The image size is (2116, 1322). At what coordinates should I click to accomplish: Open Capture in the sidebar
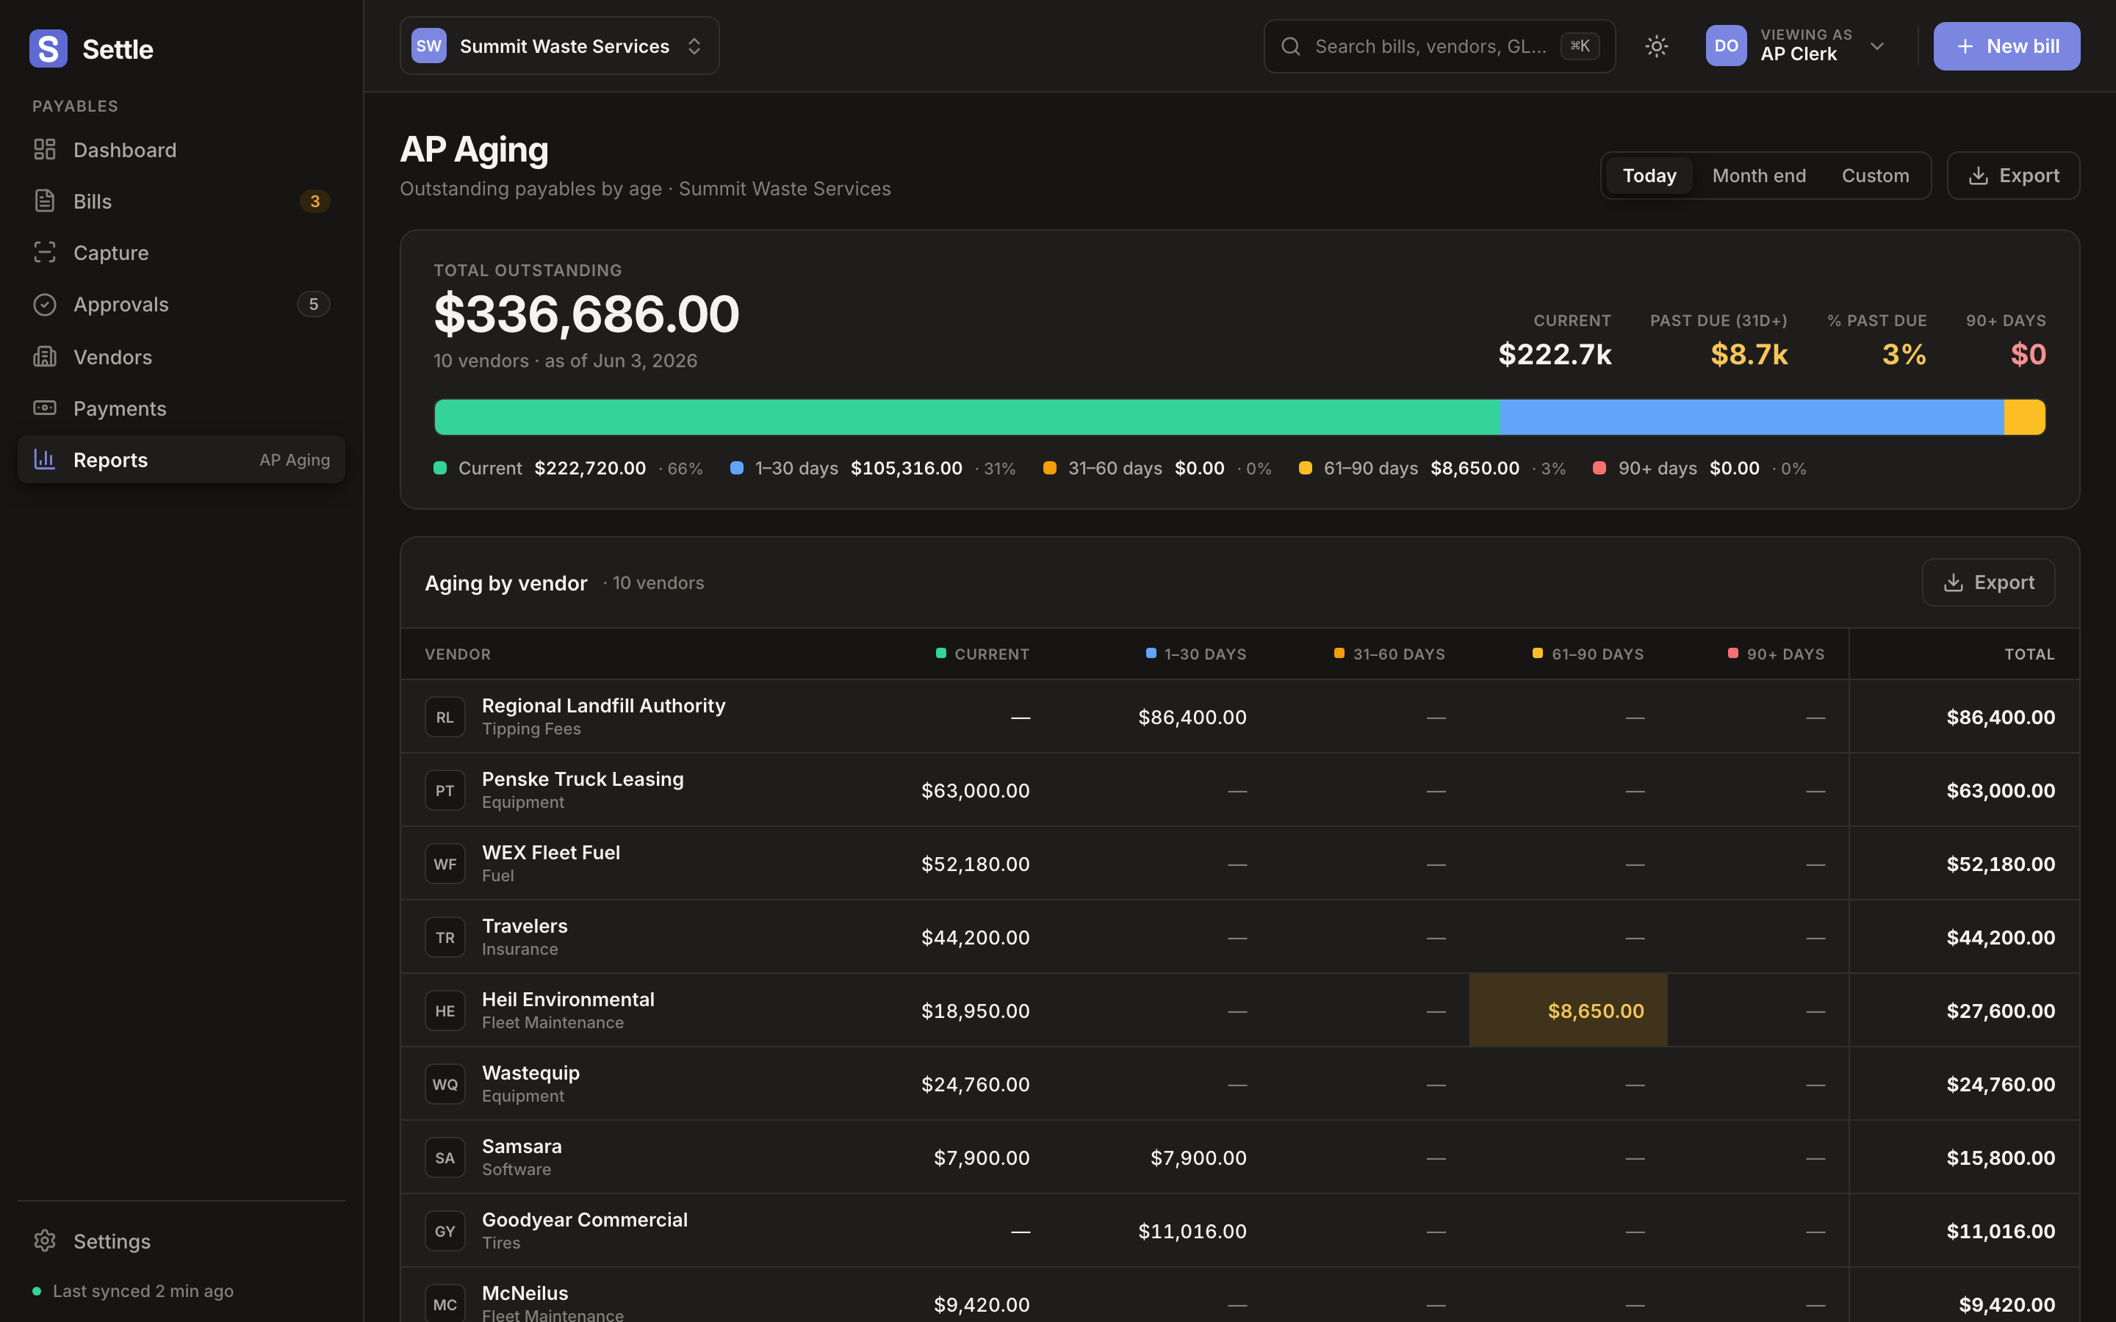pyautogui.click(x=181, y=253)
